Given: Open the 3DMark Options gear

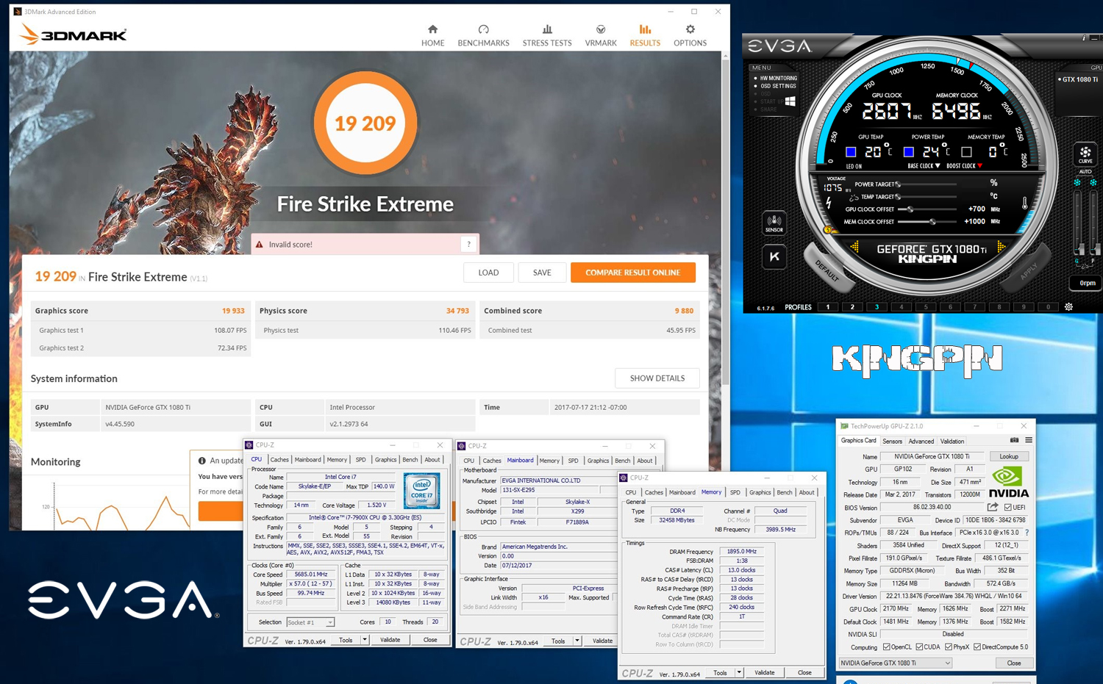Looking at the screenshot, I should (690, 29).
